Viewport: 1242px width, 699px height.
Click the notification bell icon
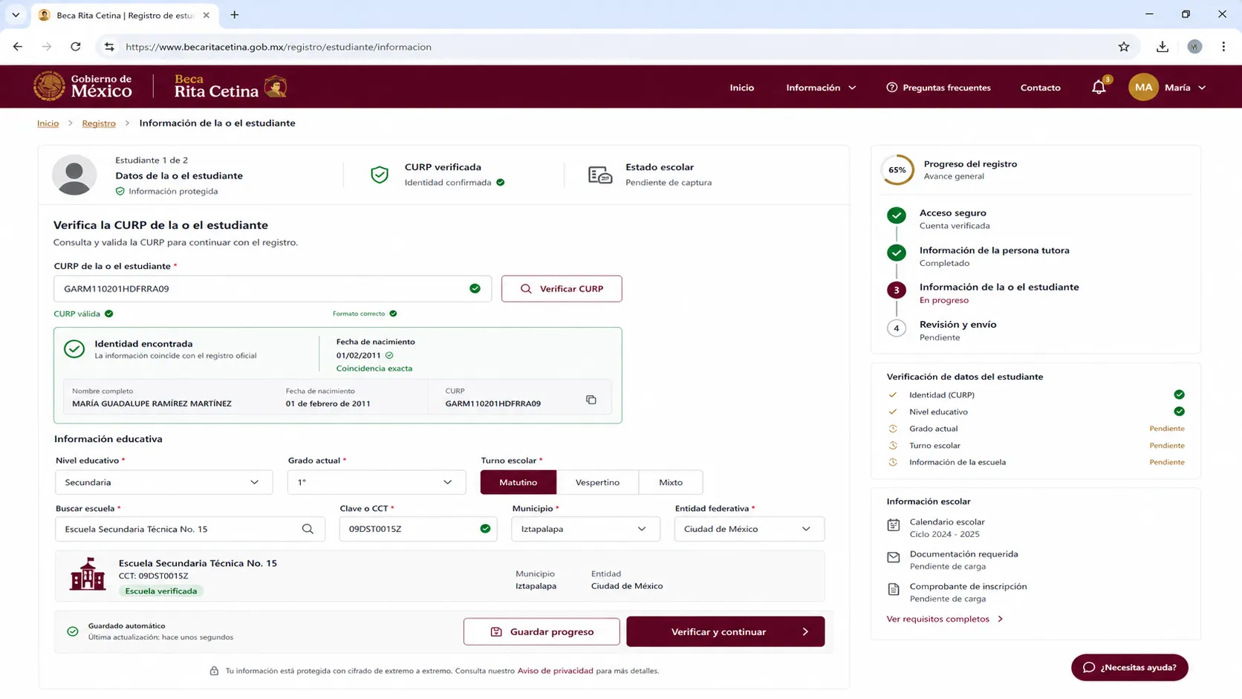(1099, 88)
